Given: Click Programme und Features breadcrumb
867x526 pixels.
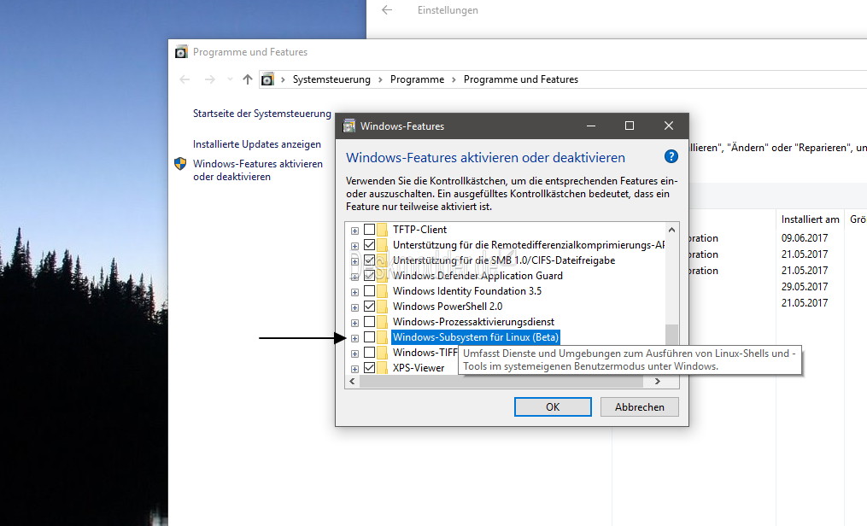Looking at the screenshot, I should (521, 79).
